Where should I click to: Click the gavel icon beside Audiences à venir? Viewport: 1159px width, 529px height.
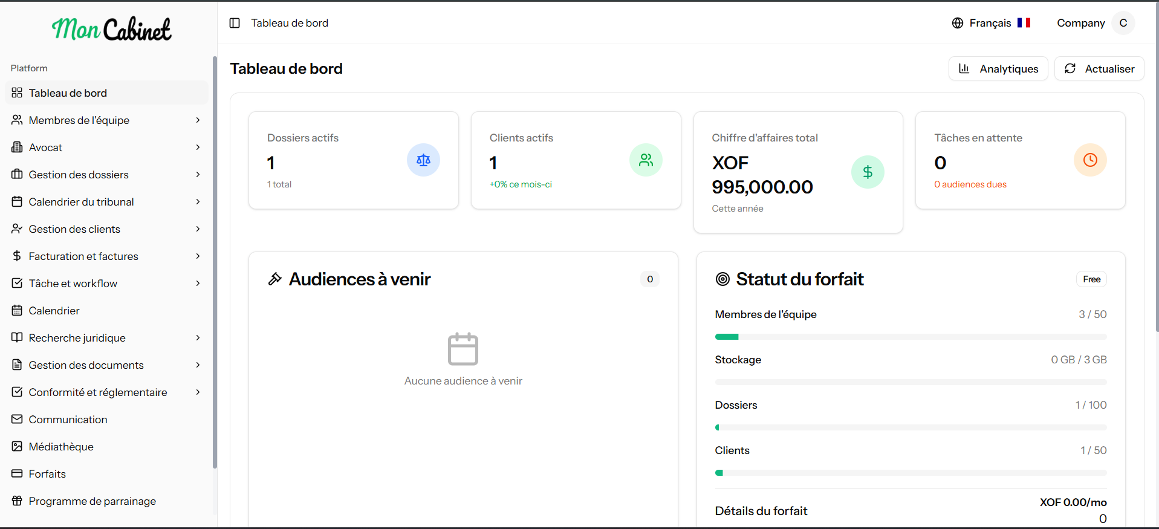click(x=275, y=279)
